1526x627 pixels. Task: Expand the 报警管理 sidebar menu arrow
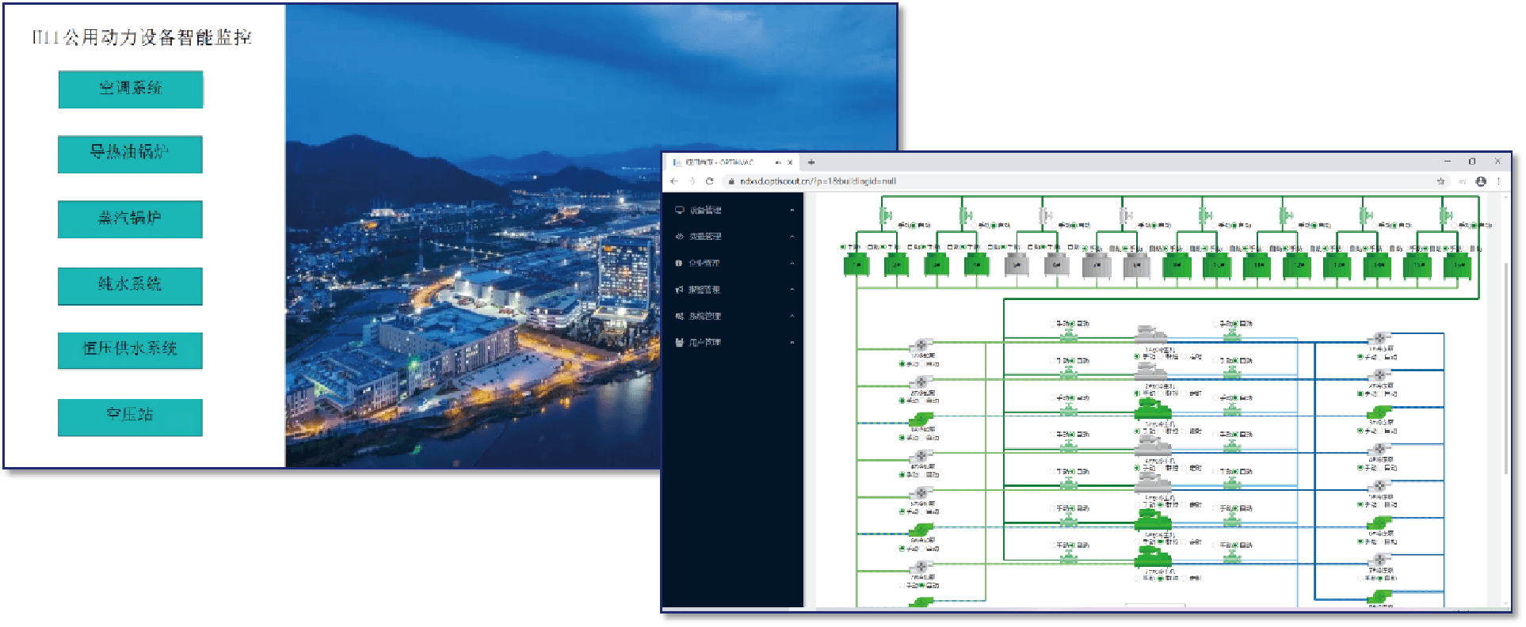coord(792,290)
